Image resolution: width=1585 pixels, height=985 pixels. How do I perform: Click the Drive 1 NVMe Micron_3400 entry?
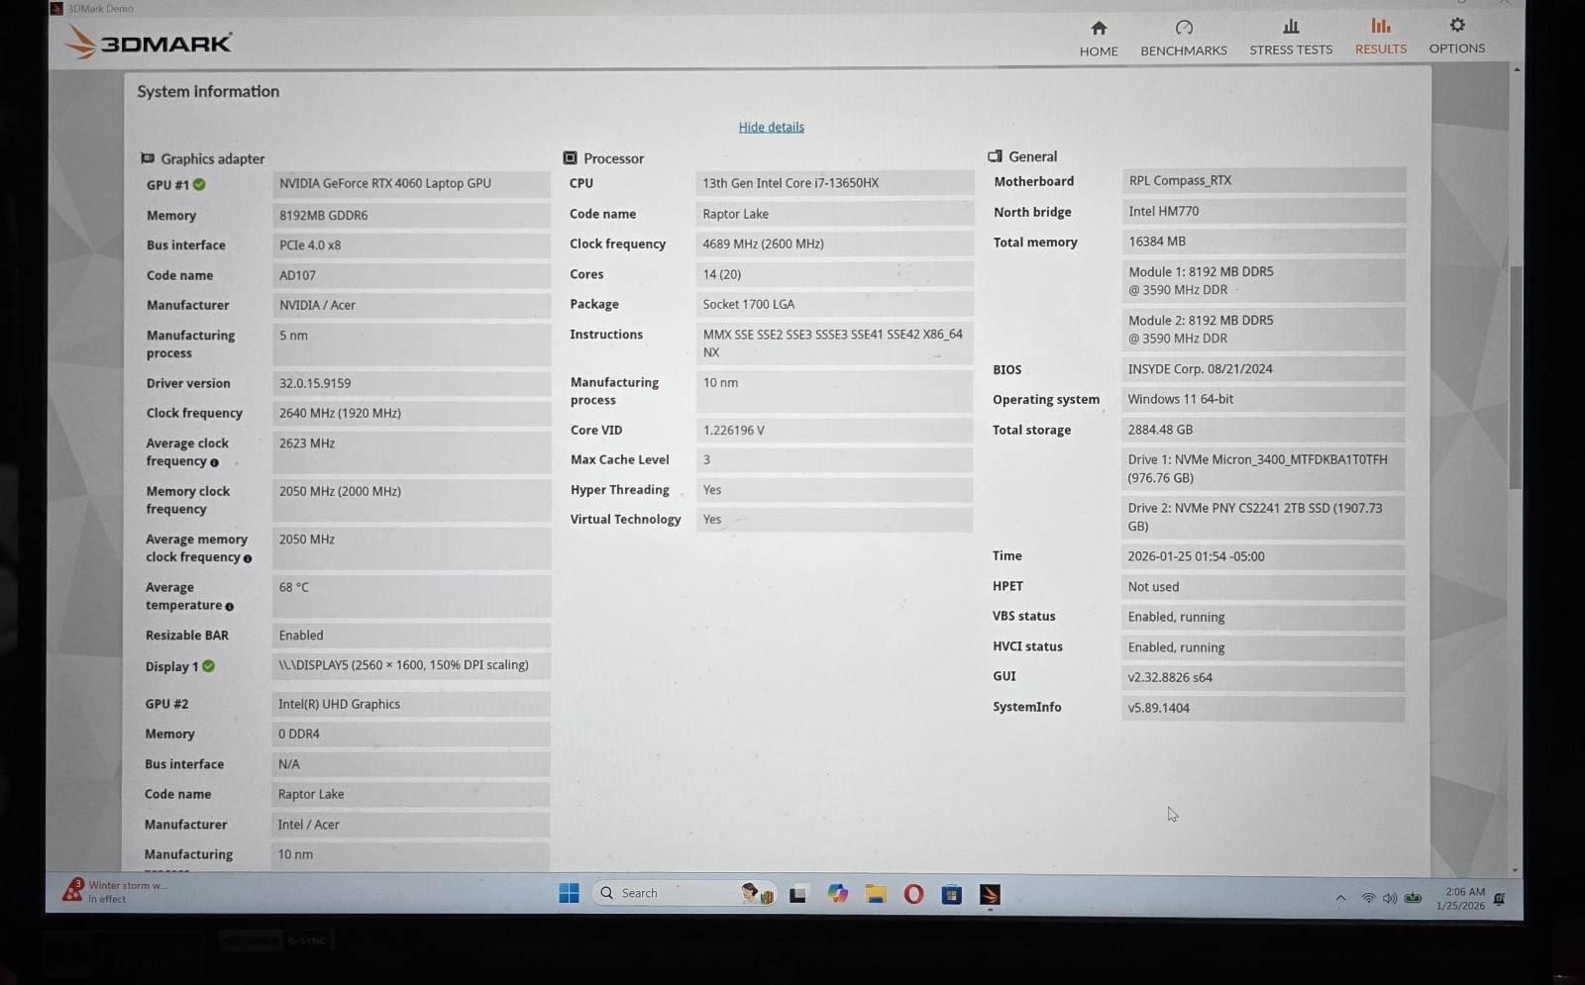1263,469
